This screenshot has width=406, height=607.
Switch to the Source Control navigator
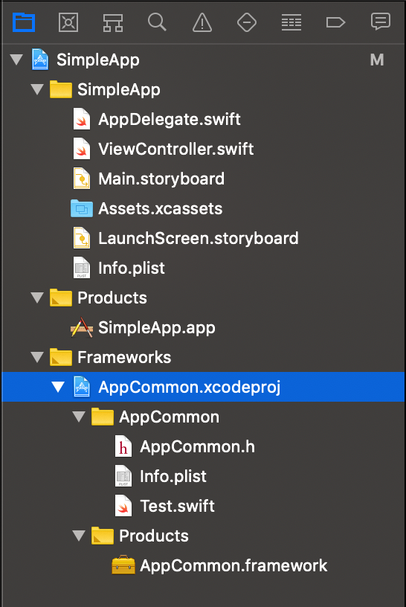coord(68,22)
